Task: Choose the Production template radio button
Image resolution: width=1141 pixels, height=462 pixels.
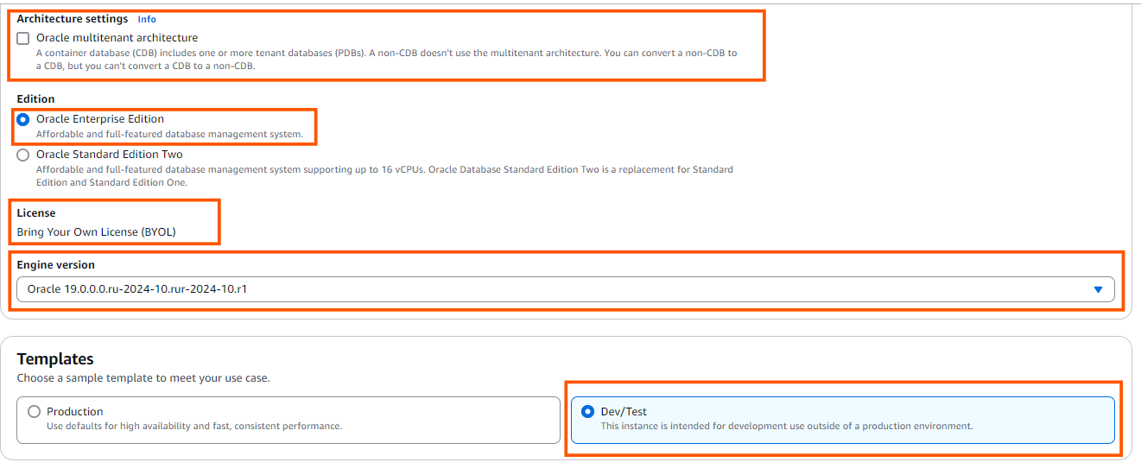Action: click(35, 412)
